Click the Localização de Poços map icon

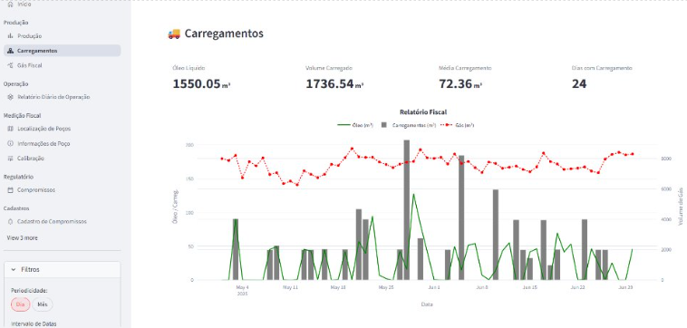tap(11, 129)
